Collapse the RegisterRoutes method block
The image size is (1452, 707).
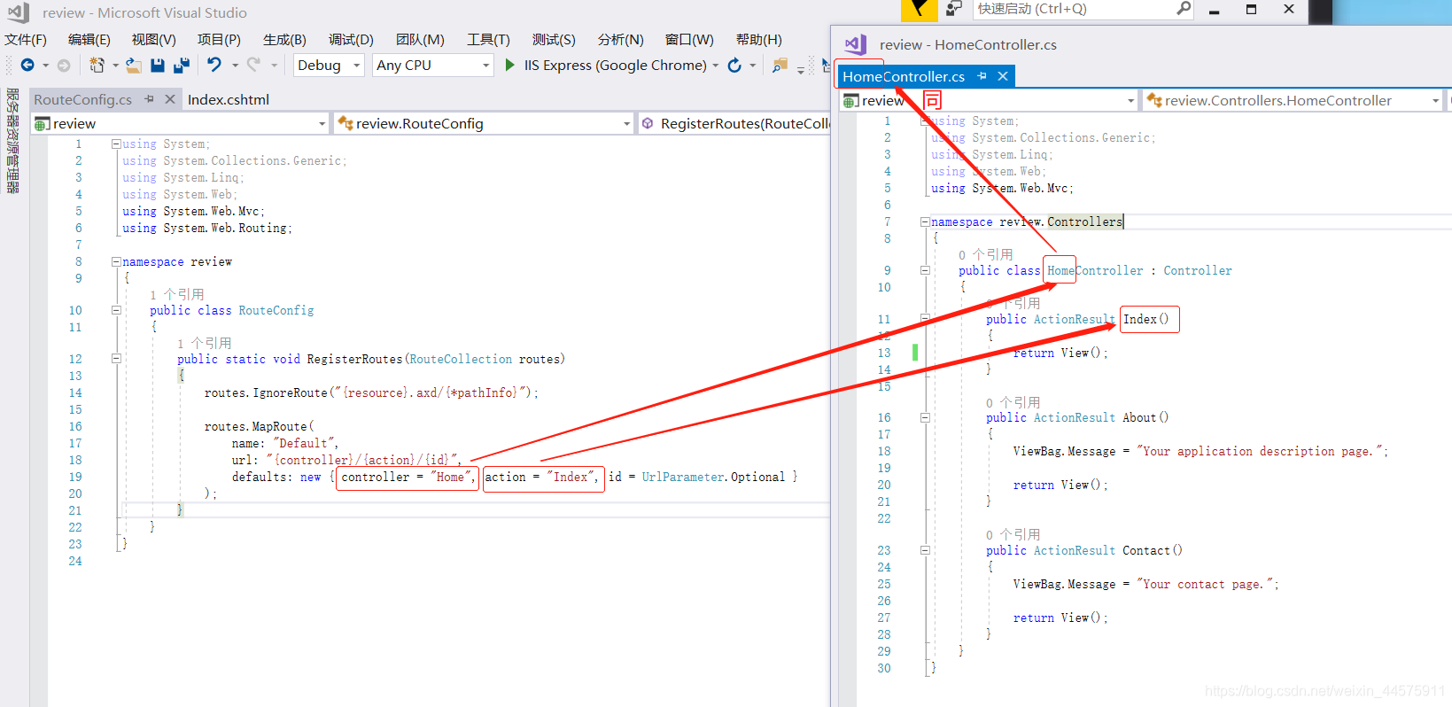[x=116, y=359]
